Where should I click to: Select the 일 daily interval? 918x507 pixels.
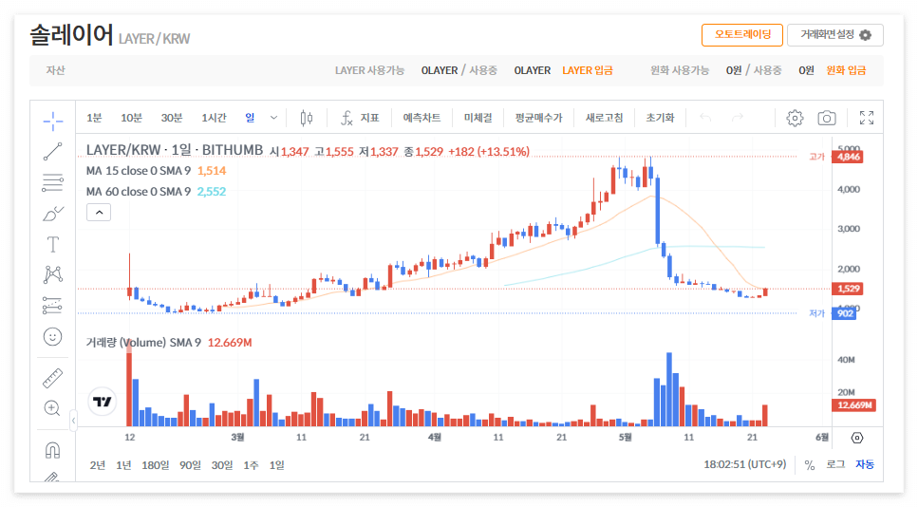point(250,119)
